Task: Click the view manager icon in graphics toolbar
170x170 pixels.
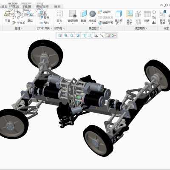Action: tap(96, 35)
